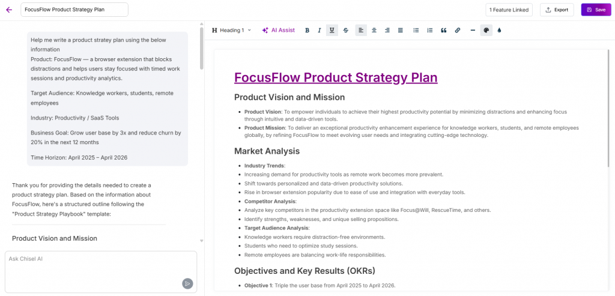Click the Product Vision and Mission document heading

point(289,97)
